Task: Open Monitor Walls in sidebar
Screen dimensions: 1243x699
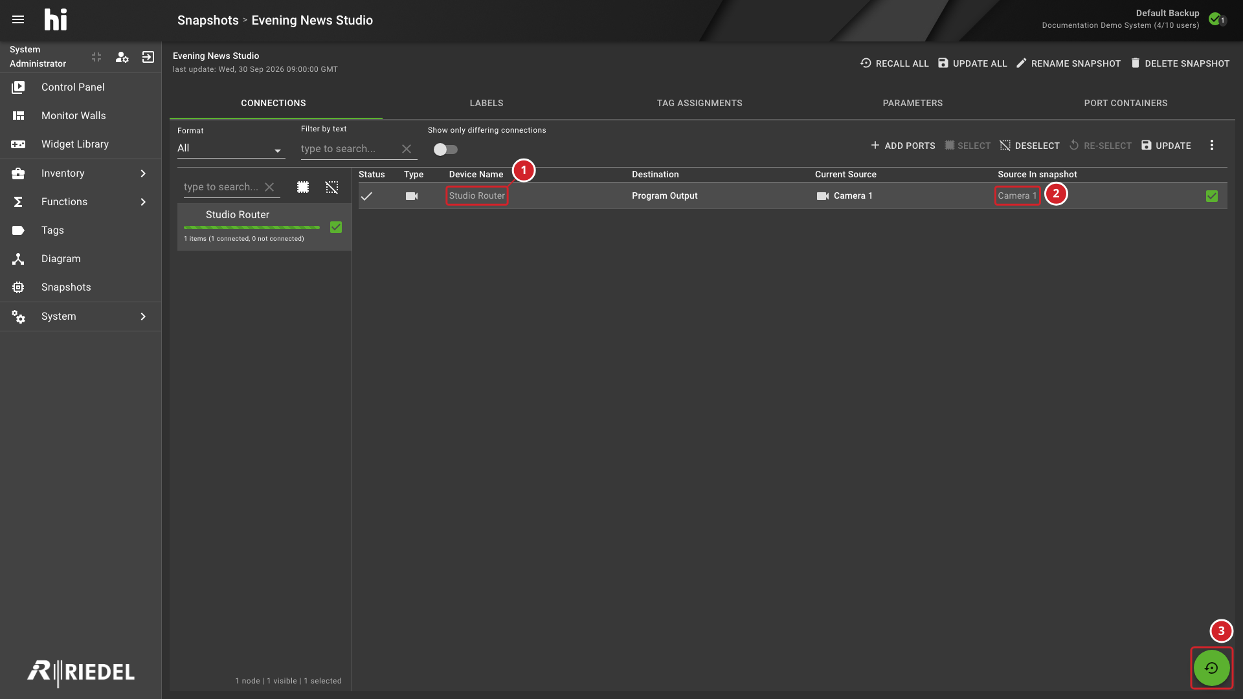Action: 80,115
